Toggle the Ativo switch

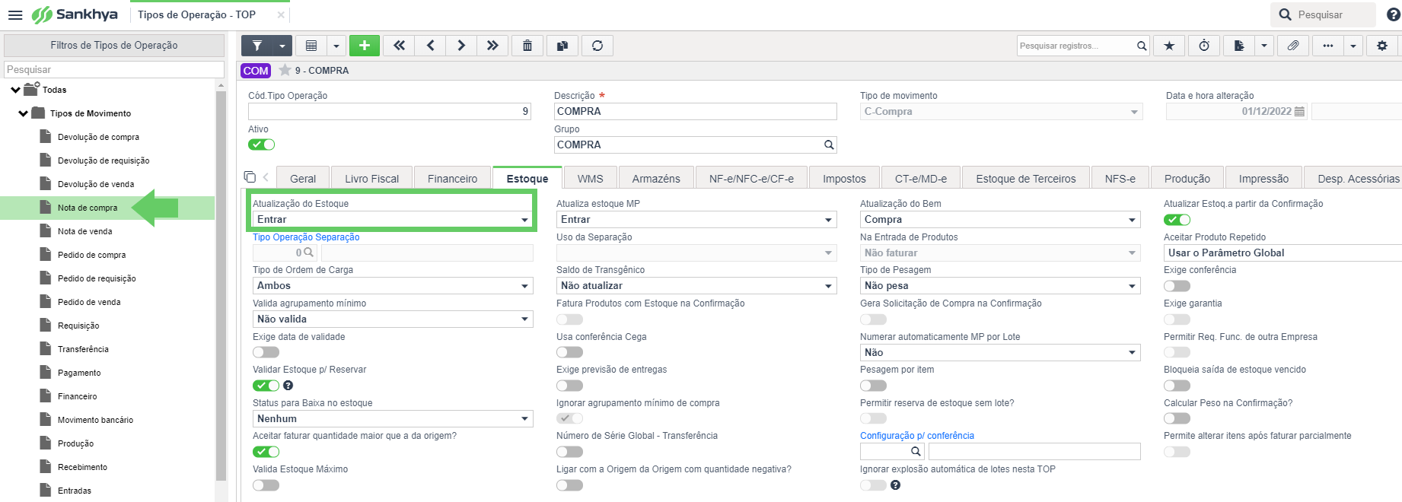262,145
